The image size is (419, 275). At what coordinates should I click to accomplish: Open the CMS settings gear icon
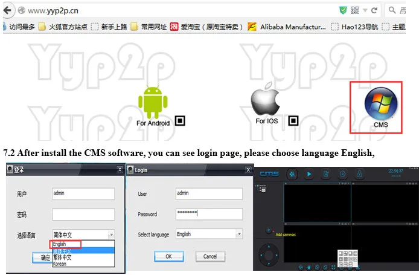tap(342, 174)
